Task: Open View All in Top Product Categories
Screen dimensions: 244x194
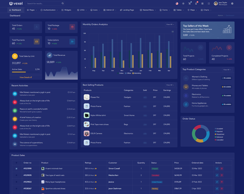Action: [x=227, y=70]
